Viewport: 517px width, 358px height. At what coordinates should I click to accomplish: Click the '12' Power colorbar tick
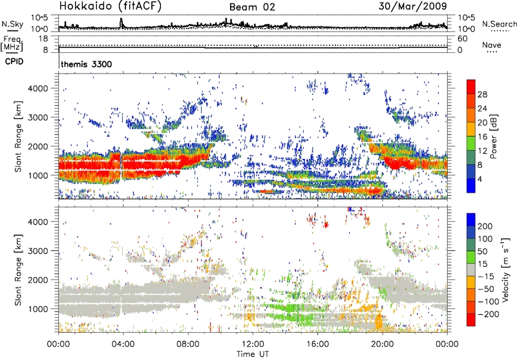click(482, 151)
